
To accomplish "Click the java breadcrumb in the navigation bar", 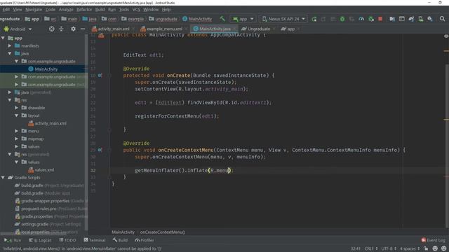I will (89, 19).
